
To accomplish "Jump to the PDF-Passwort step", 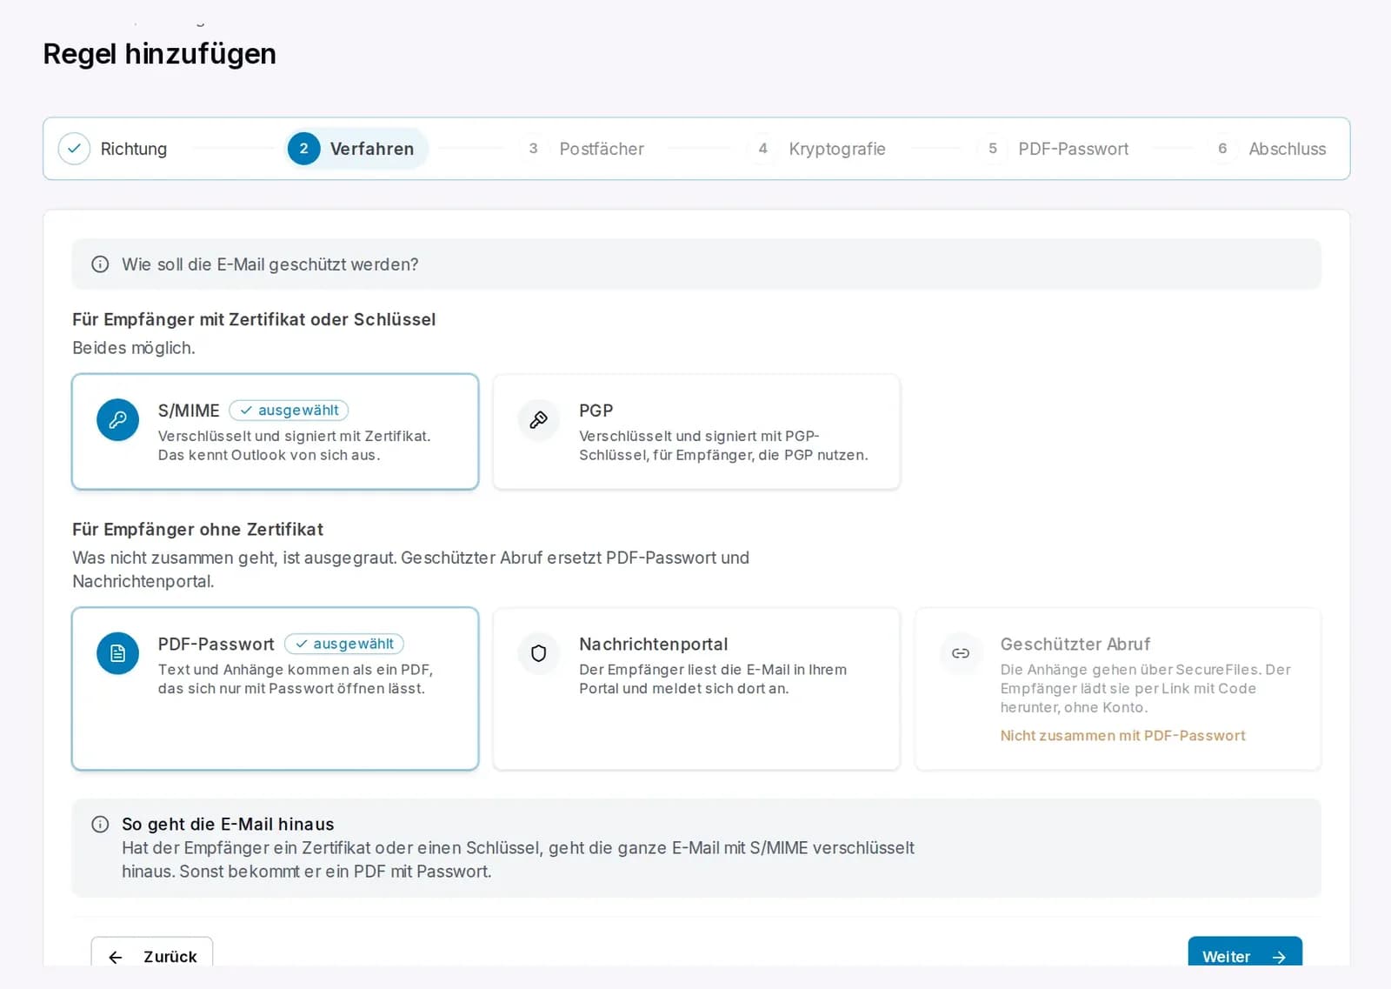I will tap(1054, 149).
